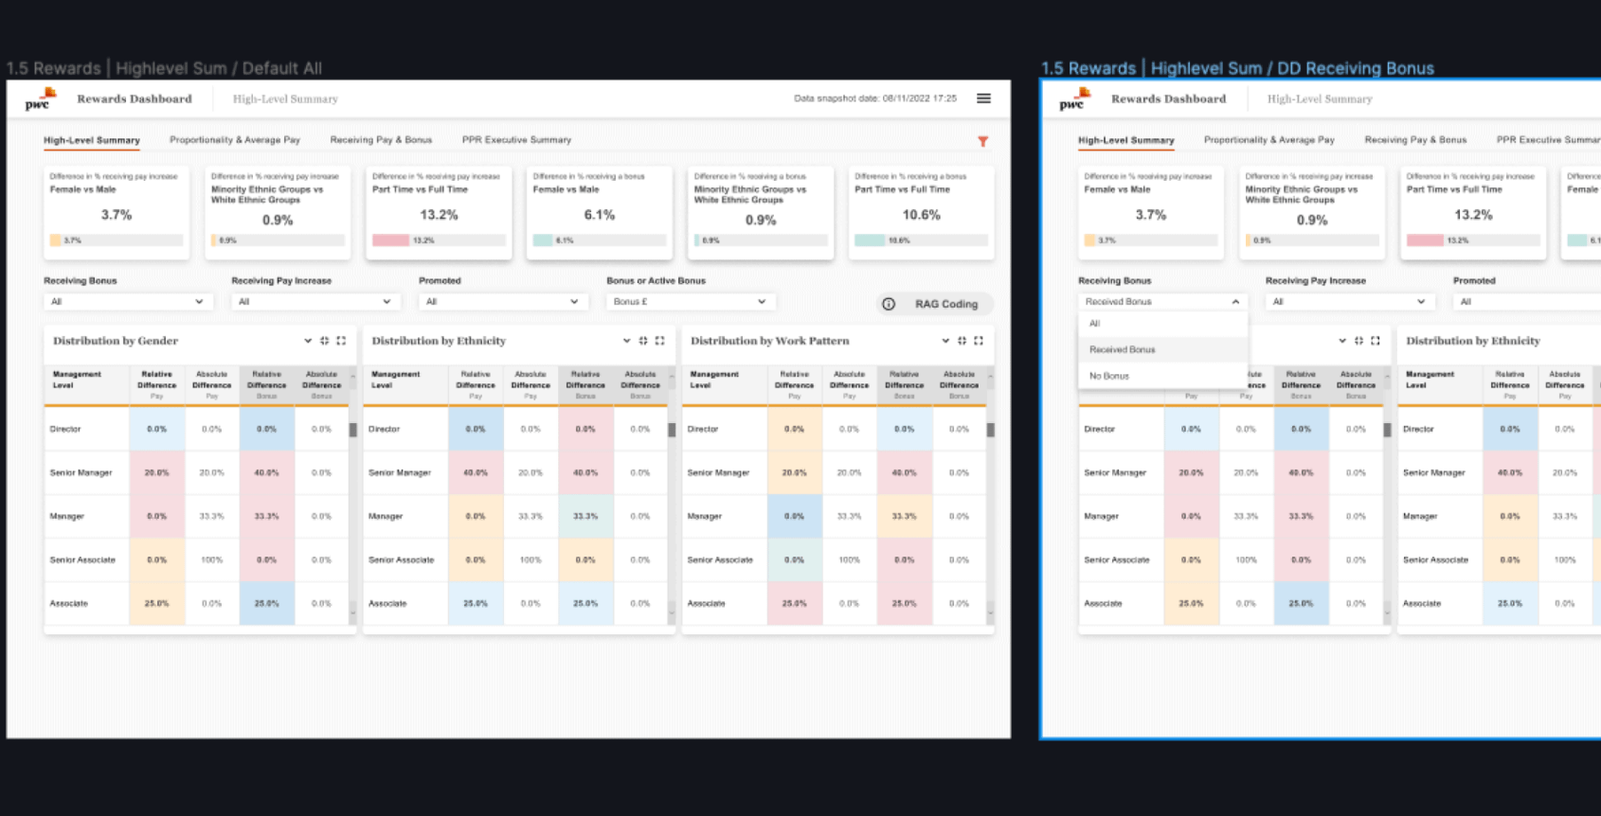Expand the Distribution by Work Pattern chevron
The width and height of the screenshot is (1601, 816).
945,341
